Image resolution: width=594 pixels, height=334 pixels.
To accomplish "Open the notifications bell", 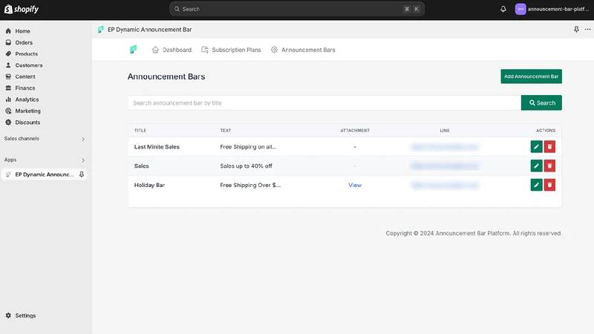I will [503, 9].
